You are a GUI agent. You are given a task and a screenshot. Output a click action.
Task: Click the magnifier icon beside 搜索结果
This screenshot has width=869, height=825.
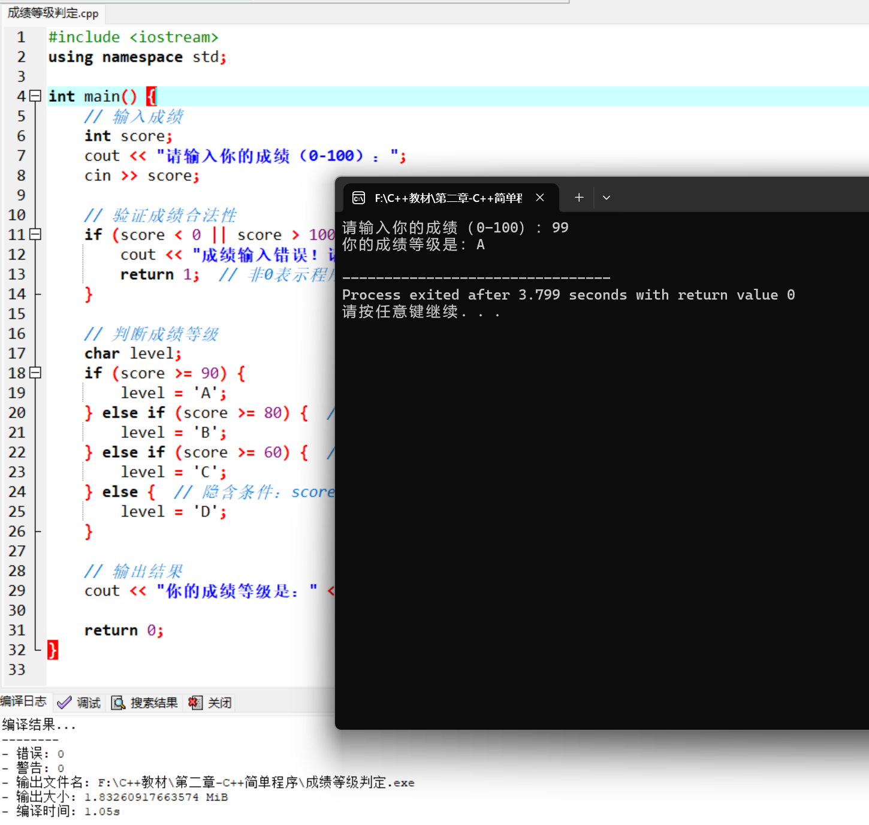118,703
